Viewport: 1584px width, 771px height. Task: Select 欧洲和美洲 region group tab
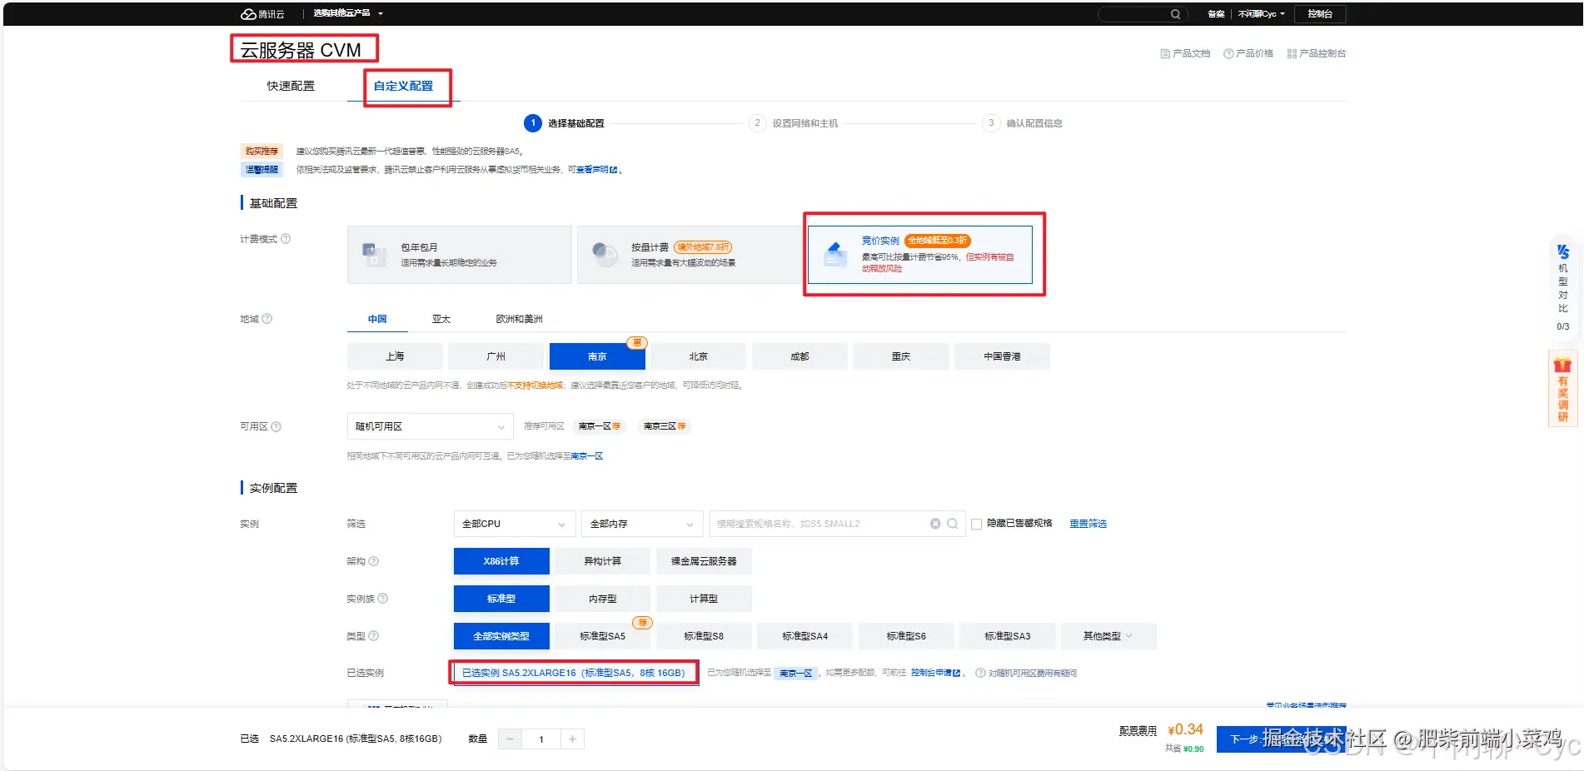pyautogui.click(x=519, y=319)
